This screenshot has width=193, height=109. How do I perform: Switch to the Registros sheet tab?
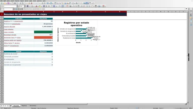(x=24, y=106)
